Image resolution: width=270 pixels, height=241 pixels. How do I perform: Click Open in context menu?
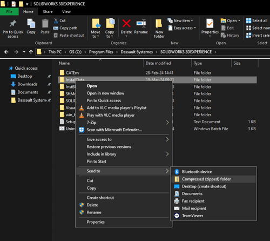124,86
